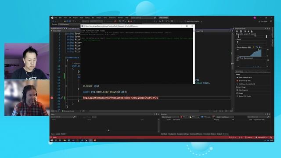Click the Error List filter icon
Image resolution: width=281 pixels, height=158 pixels.
(x=214, y=117)
